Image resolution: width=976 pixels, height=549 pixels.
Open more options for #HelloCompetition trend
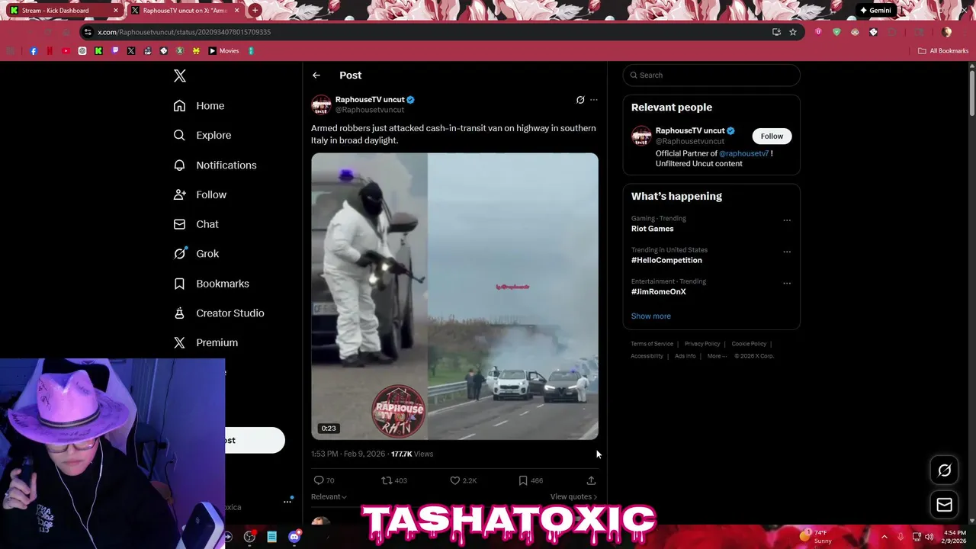pos(787,252)
